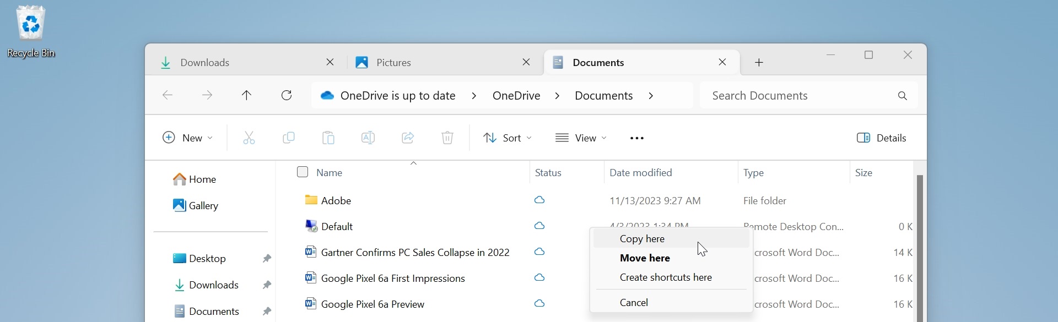Click the Cut scissors icon in toolbar
This screenshot has width=1058, height=322.
coord(249,138)
